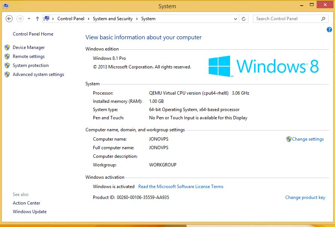
Task: Open Read the Microsoft Software License Terms
Action: pos(181,187)
